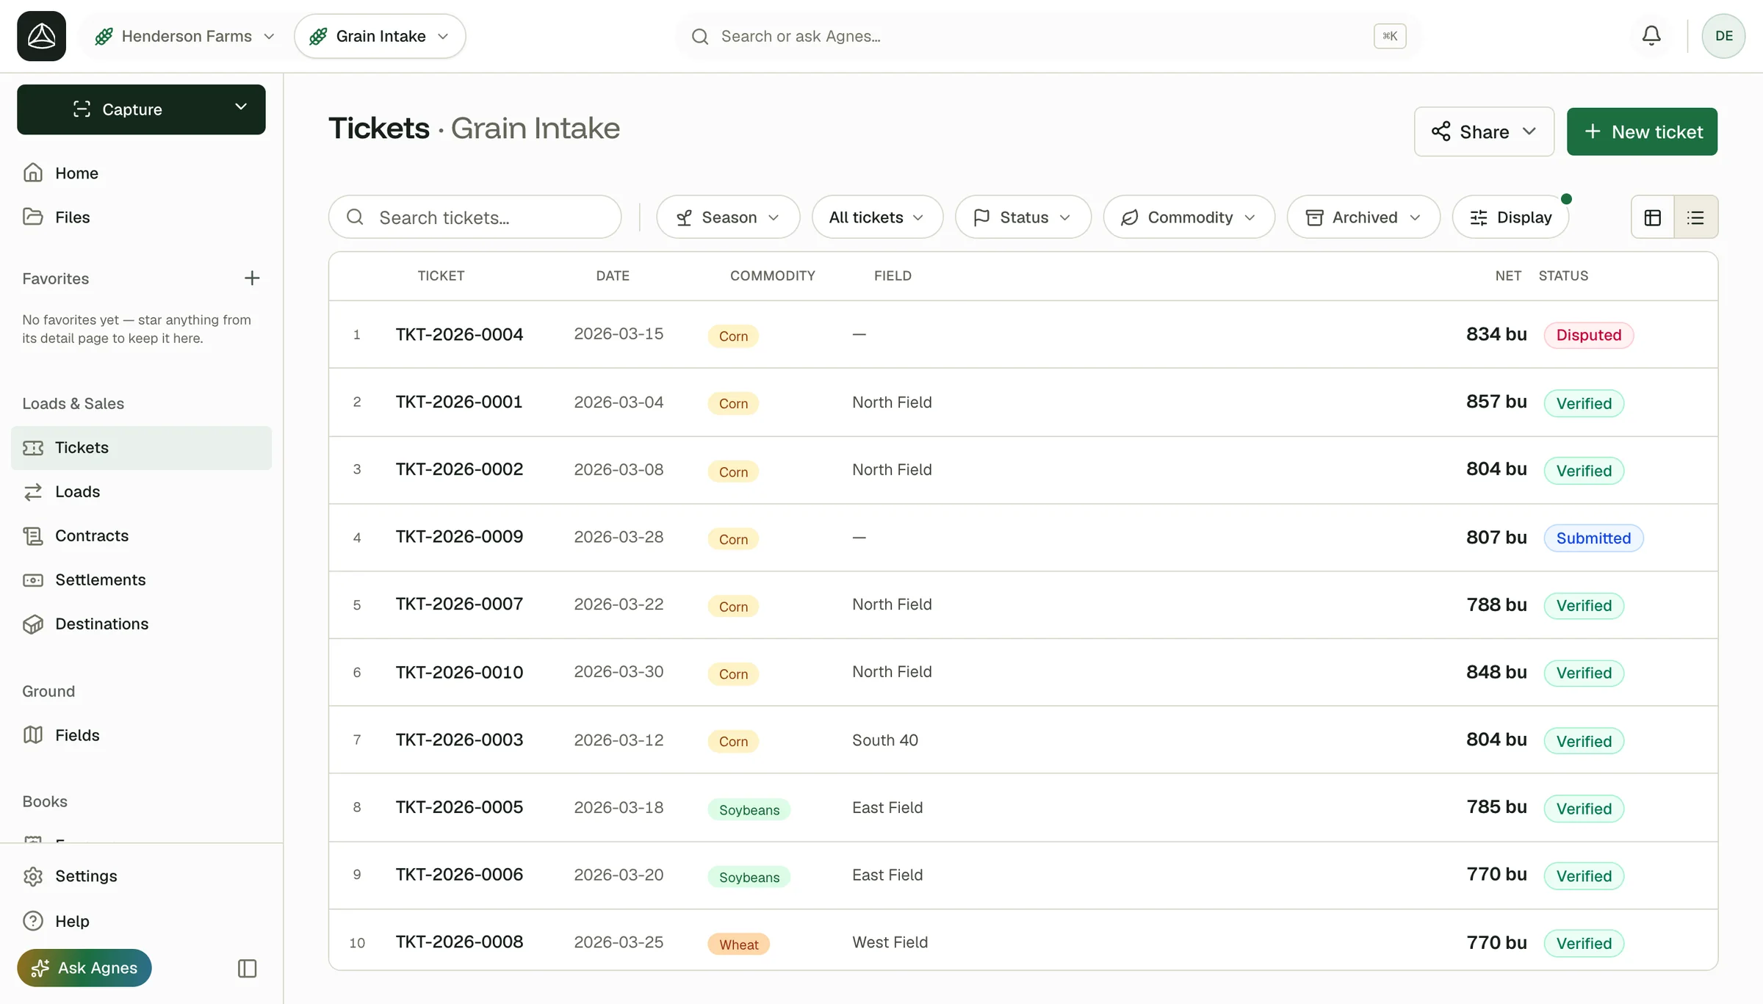Open the Season filter
This screenshot has height=1004, width=1763.
tap(728, 217)
